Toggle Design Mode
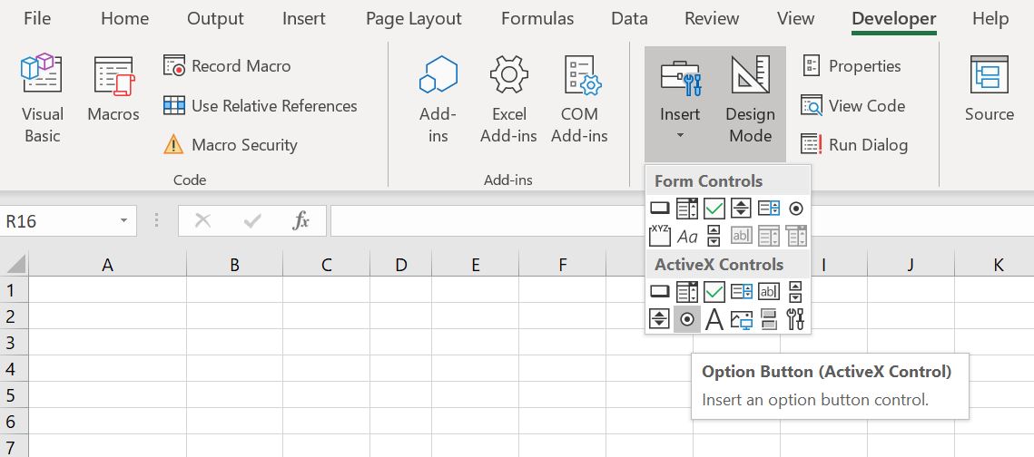 click(x=751, y=99)
